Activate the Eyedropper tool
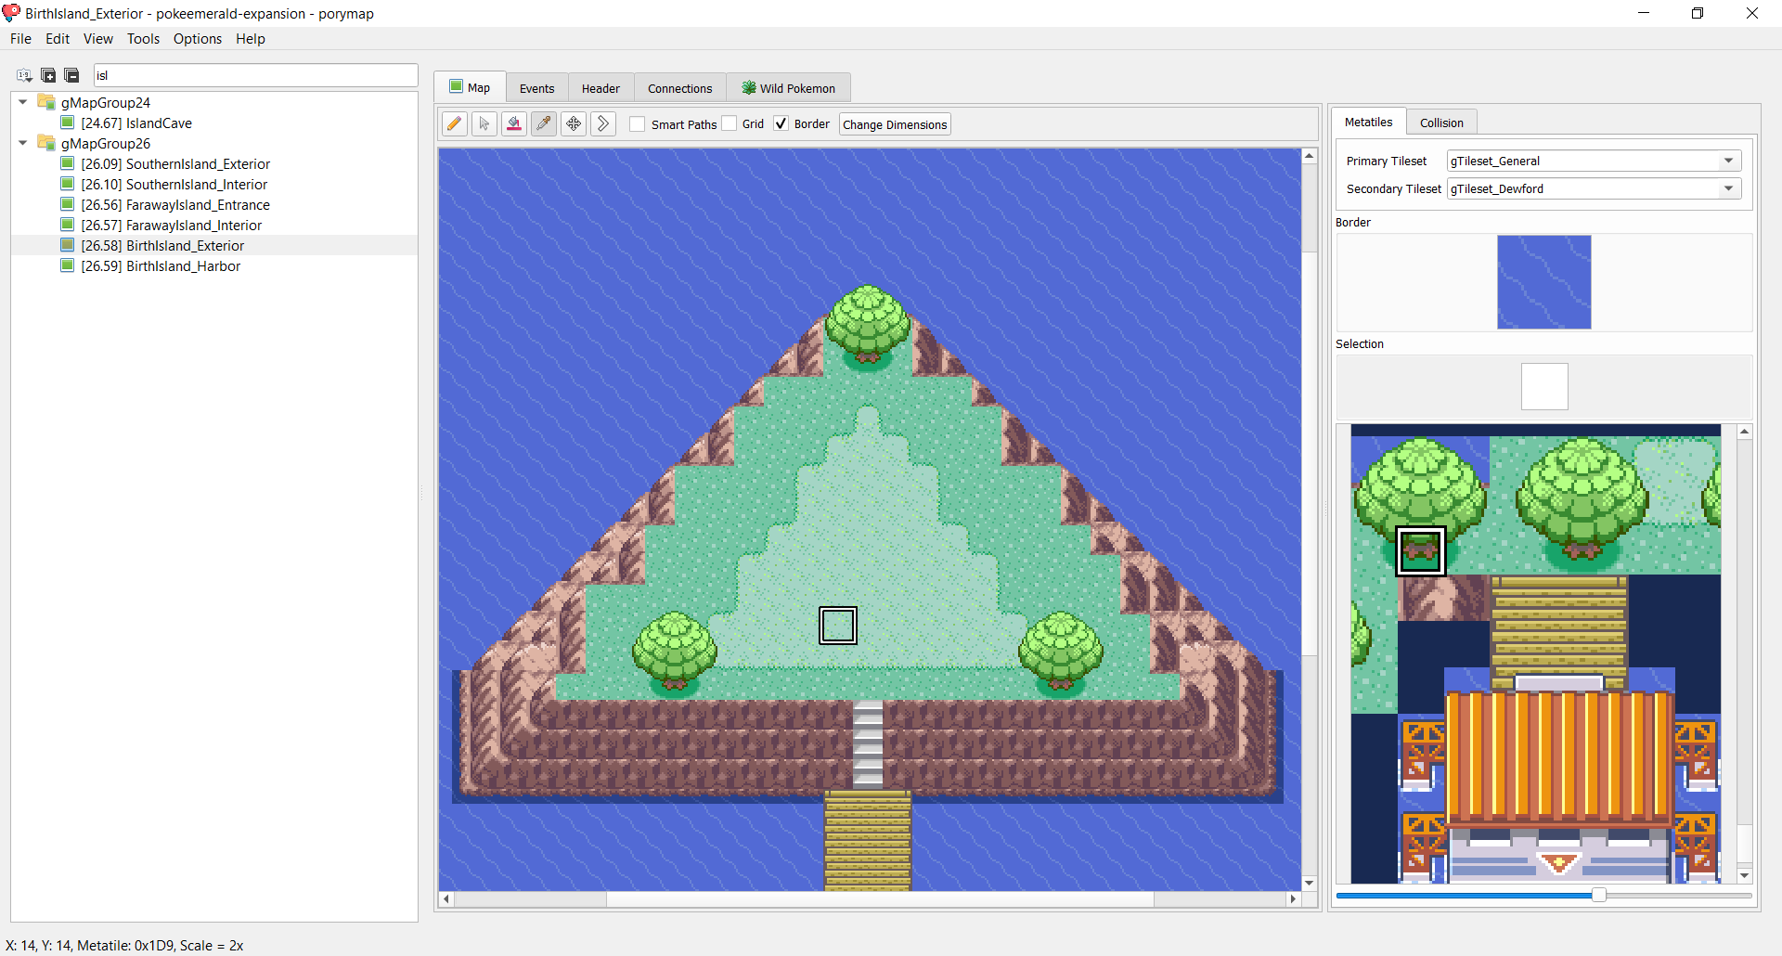This screenshot has width=1782, height=956. [x=544, y=123]
